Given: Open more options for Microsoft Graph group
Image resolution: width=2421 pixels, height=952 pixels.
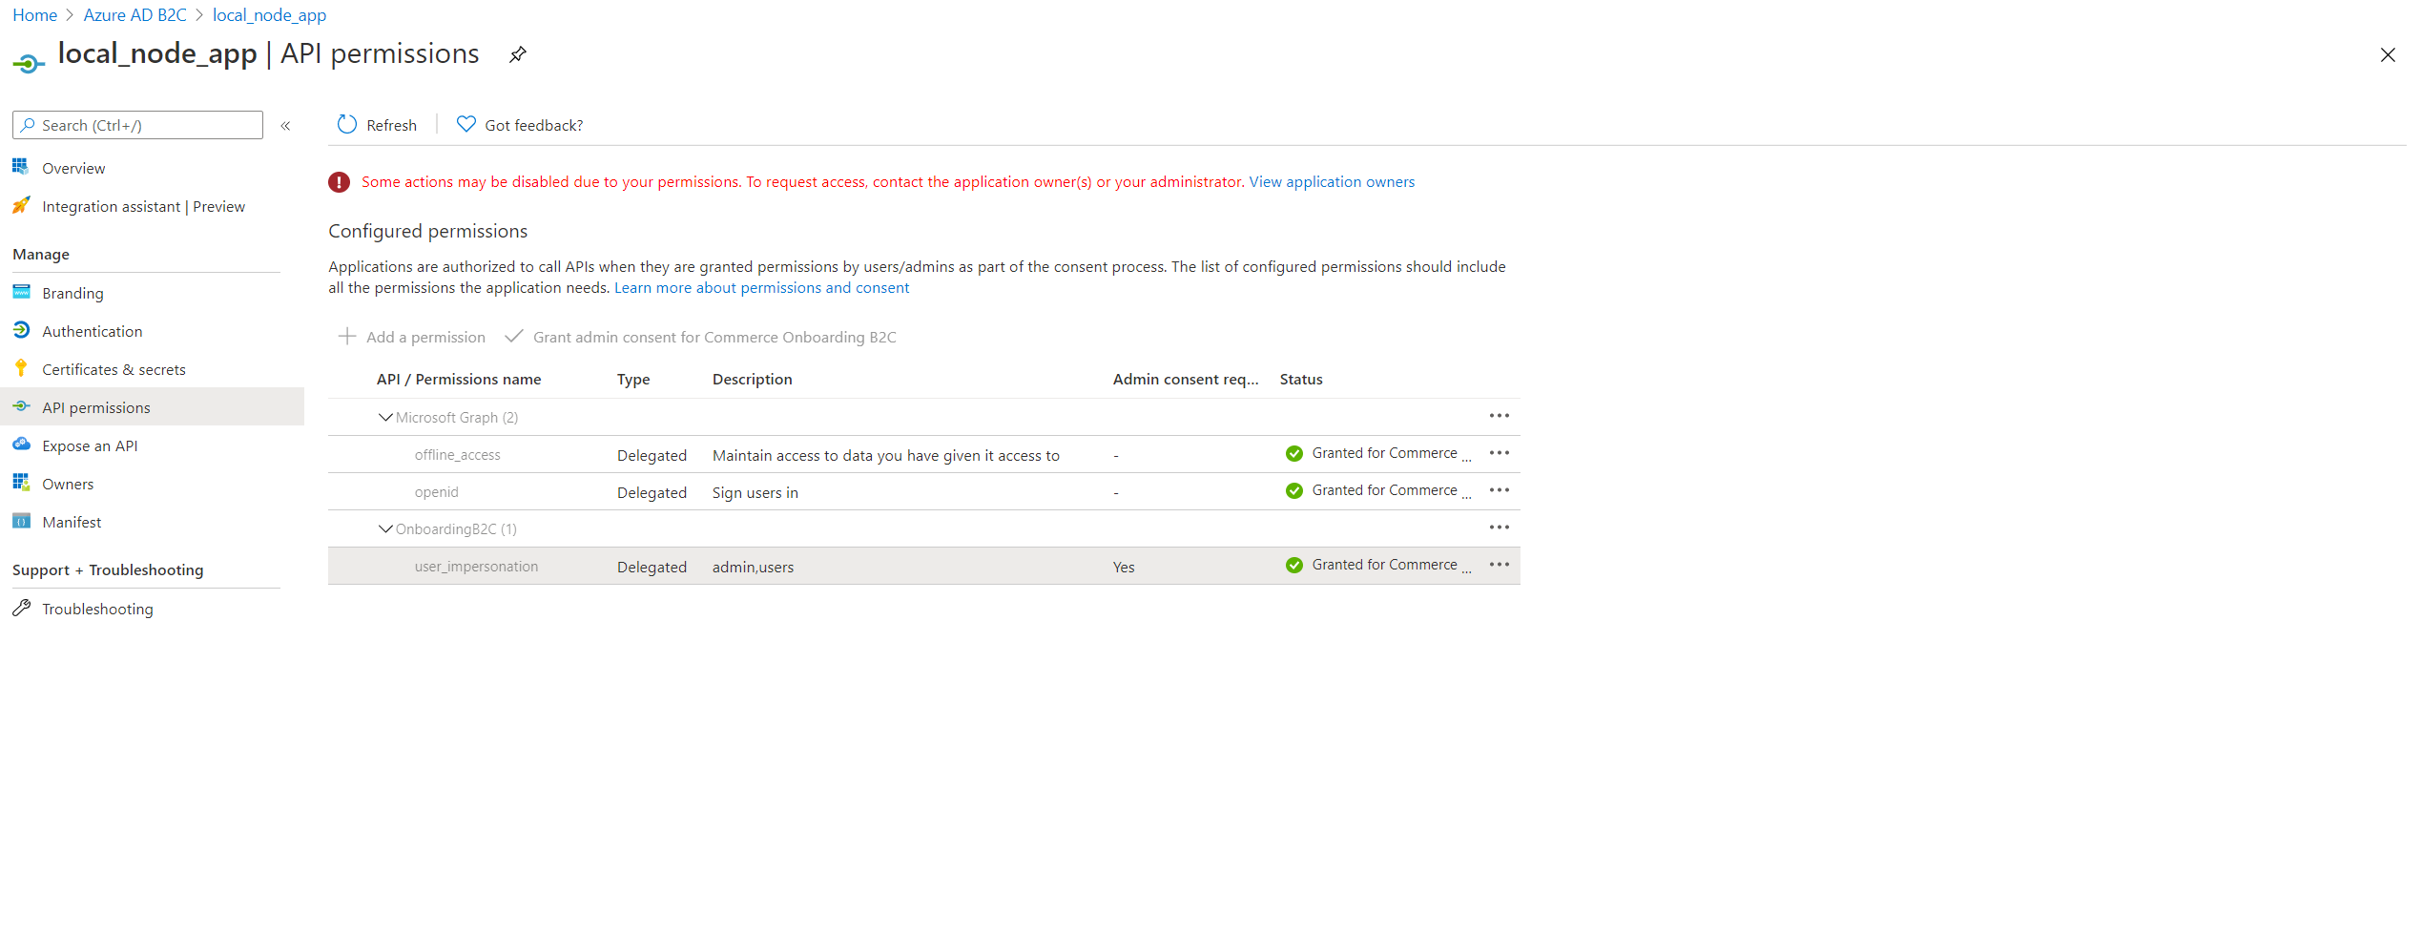Looking at the screenshot, I should pyautogui.click(x=1500, y=416).
